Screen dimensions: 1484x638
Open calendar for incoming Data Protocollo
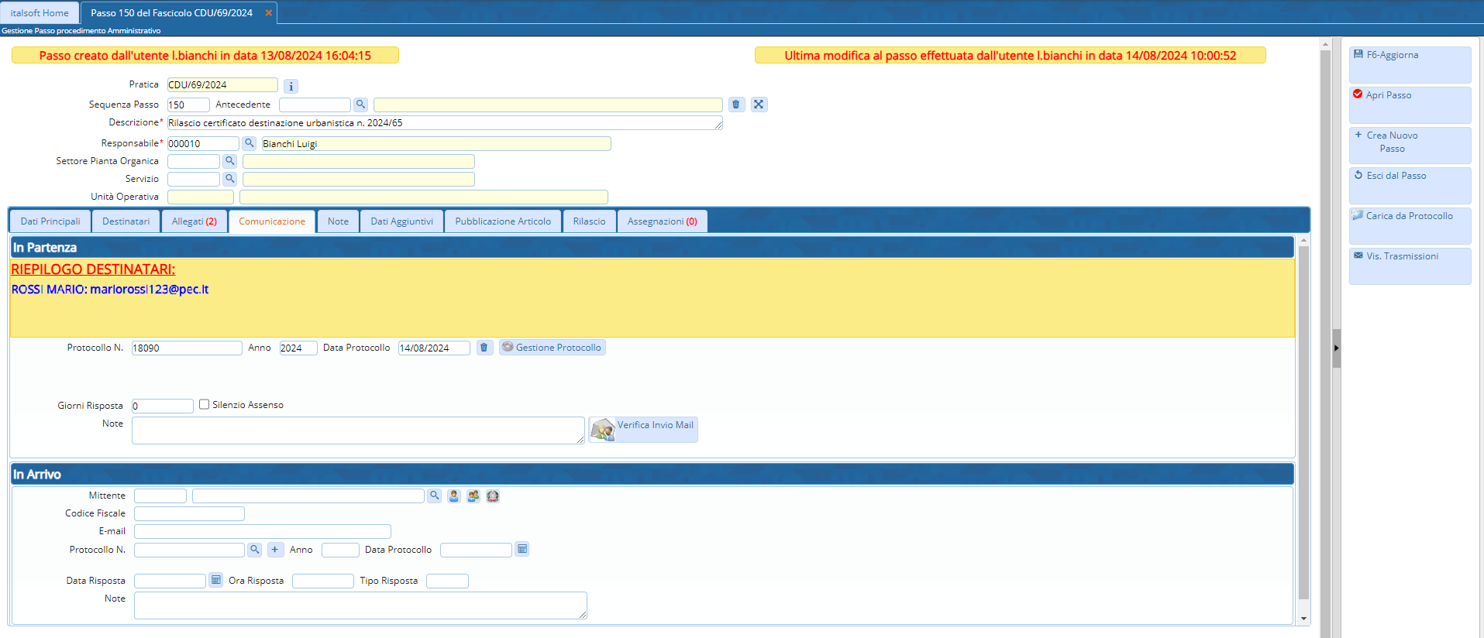coord(522,549)
